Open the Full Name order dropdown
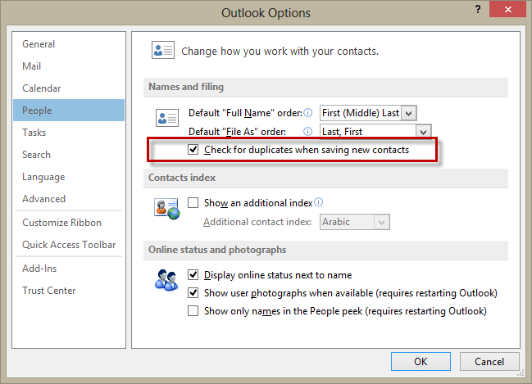Viewport: 532px width, 384px height. 410,113
